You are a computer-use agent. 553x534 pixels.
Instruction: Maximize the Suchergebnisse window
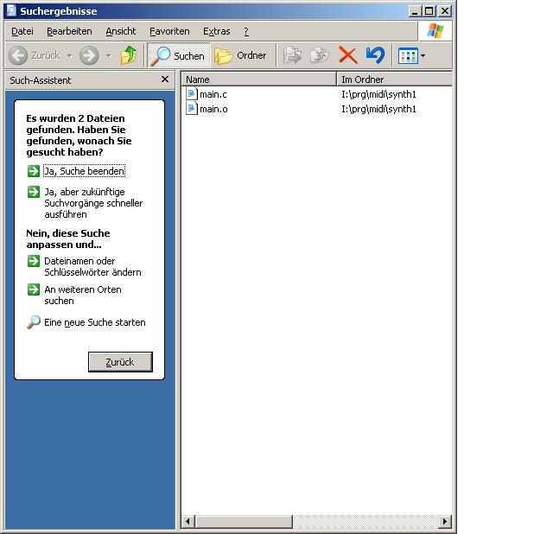(x=429, y=11)
